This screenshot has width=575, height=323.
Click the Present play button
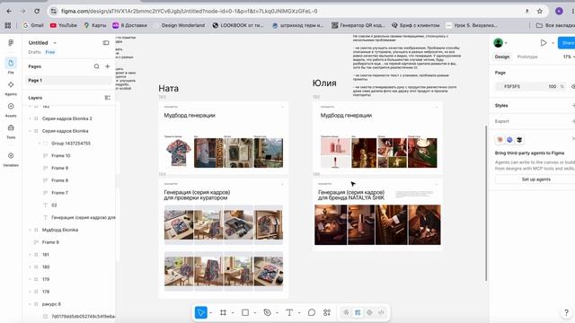click(x=544, y=43)
